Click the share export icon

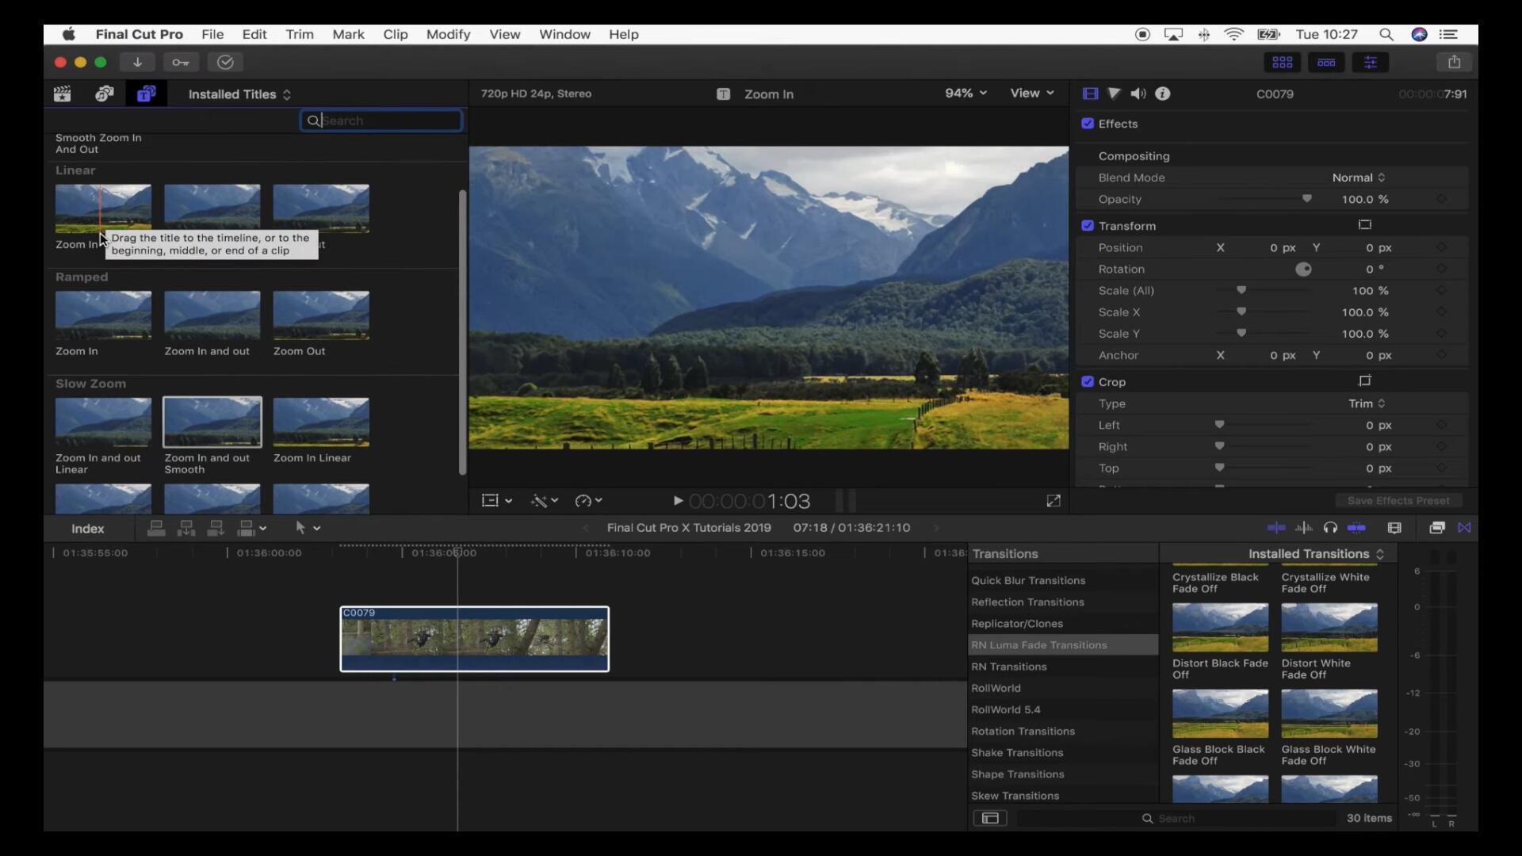coord(1454,62)
